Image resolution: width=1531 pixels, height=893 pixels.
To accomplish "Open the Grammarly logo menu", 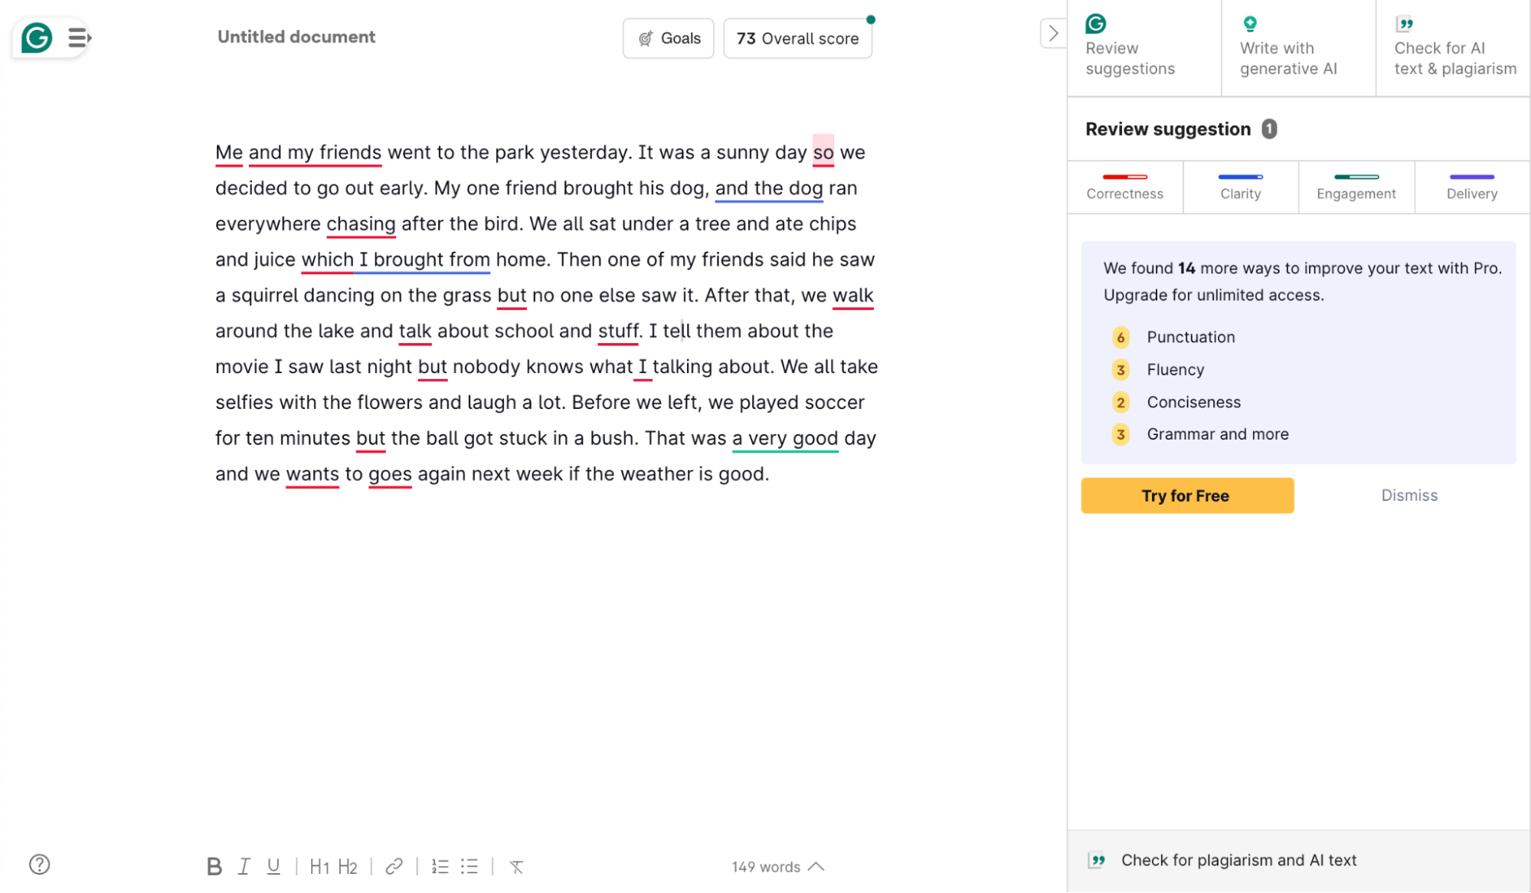I will [37, 38].
